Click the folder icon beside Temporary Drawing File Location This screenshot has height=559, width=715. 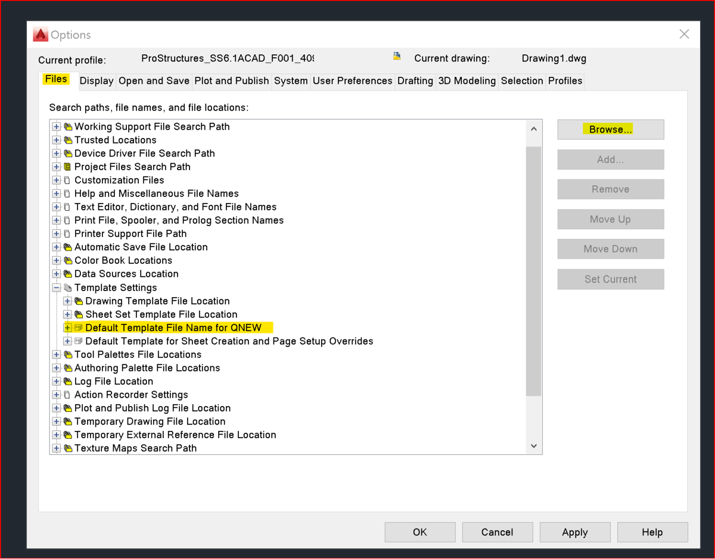[x=67, y=421]
